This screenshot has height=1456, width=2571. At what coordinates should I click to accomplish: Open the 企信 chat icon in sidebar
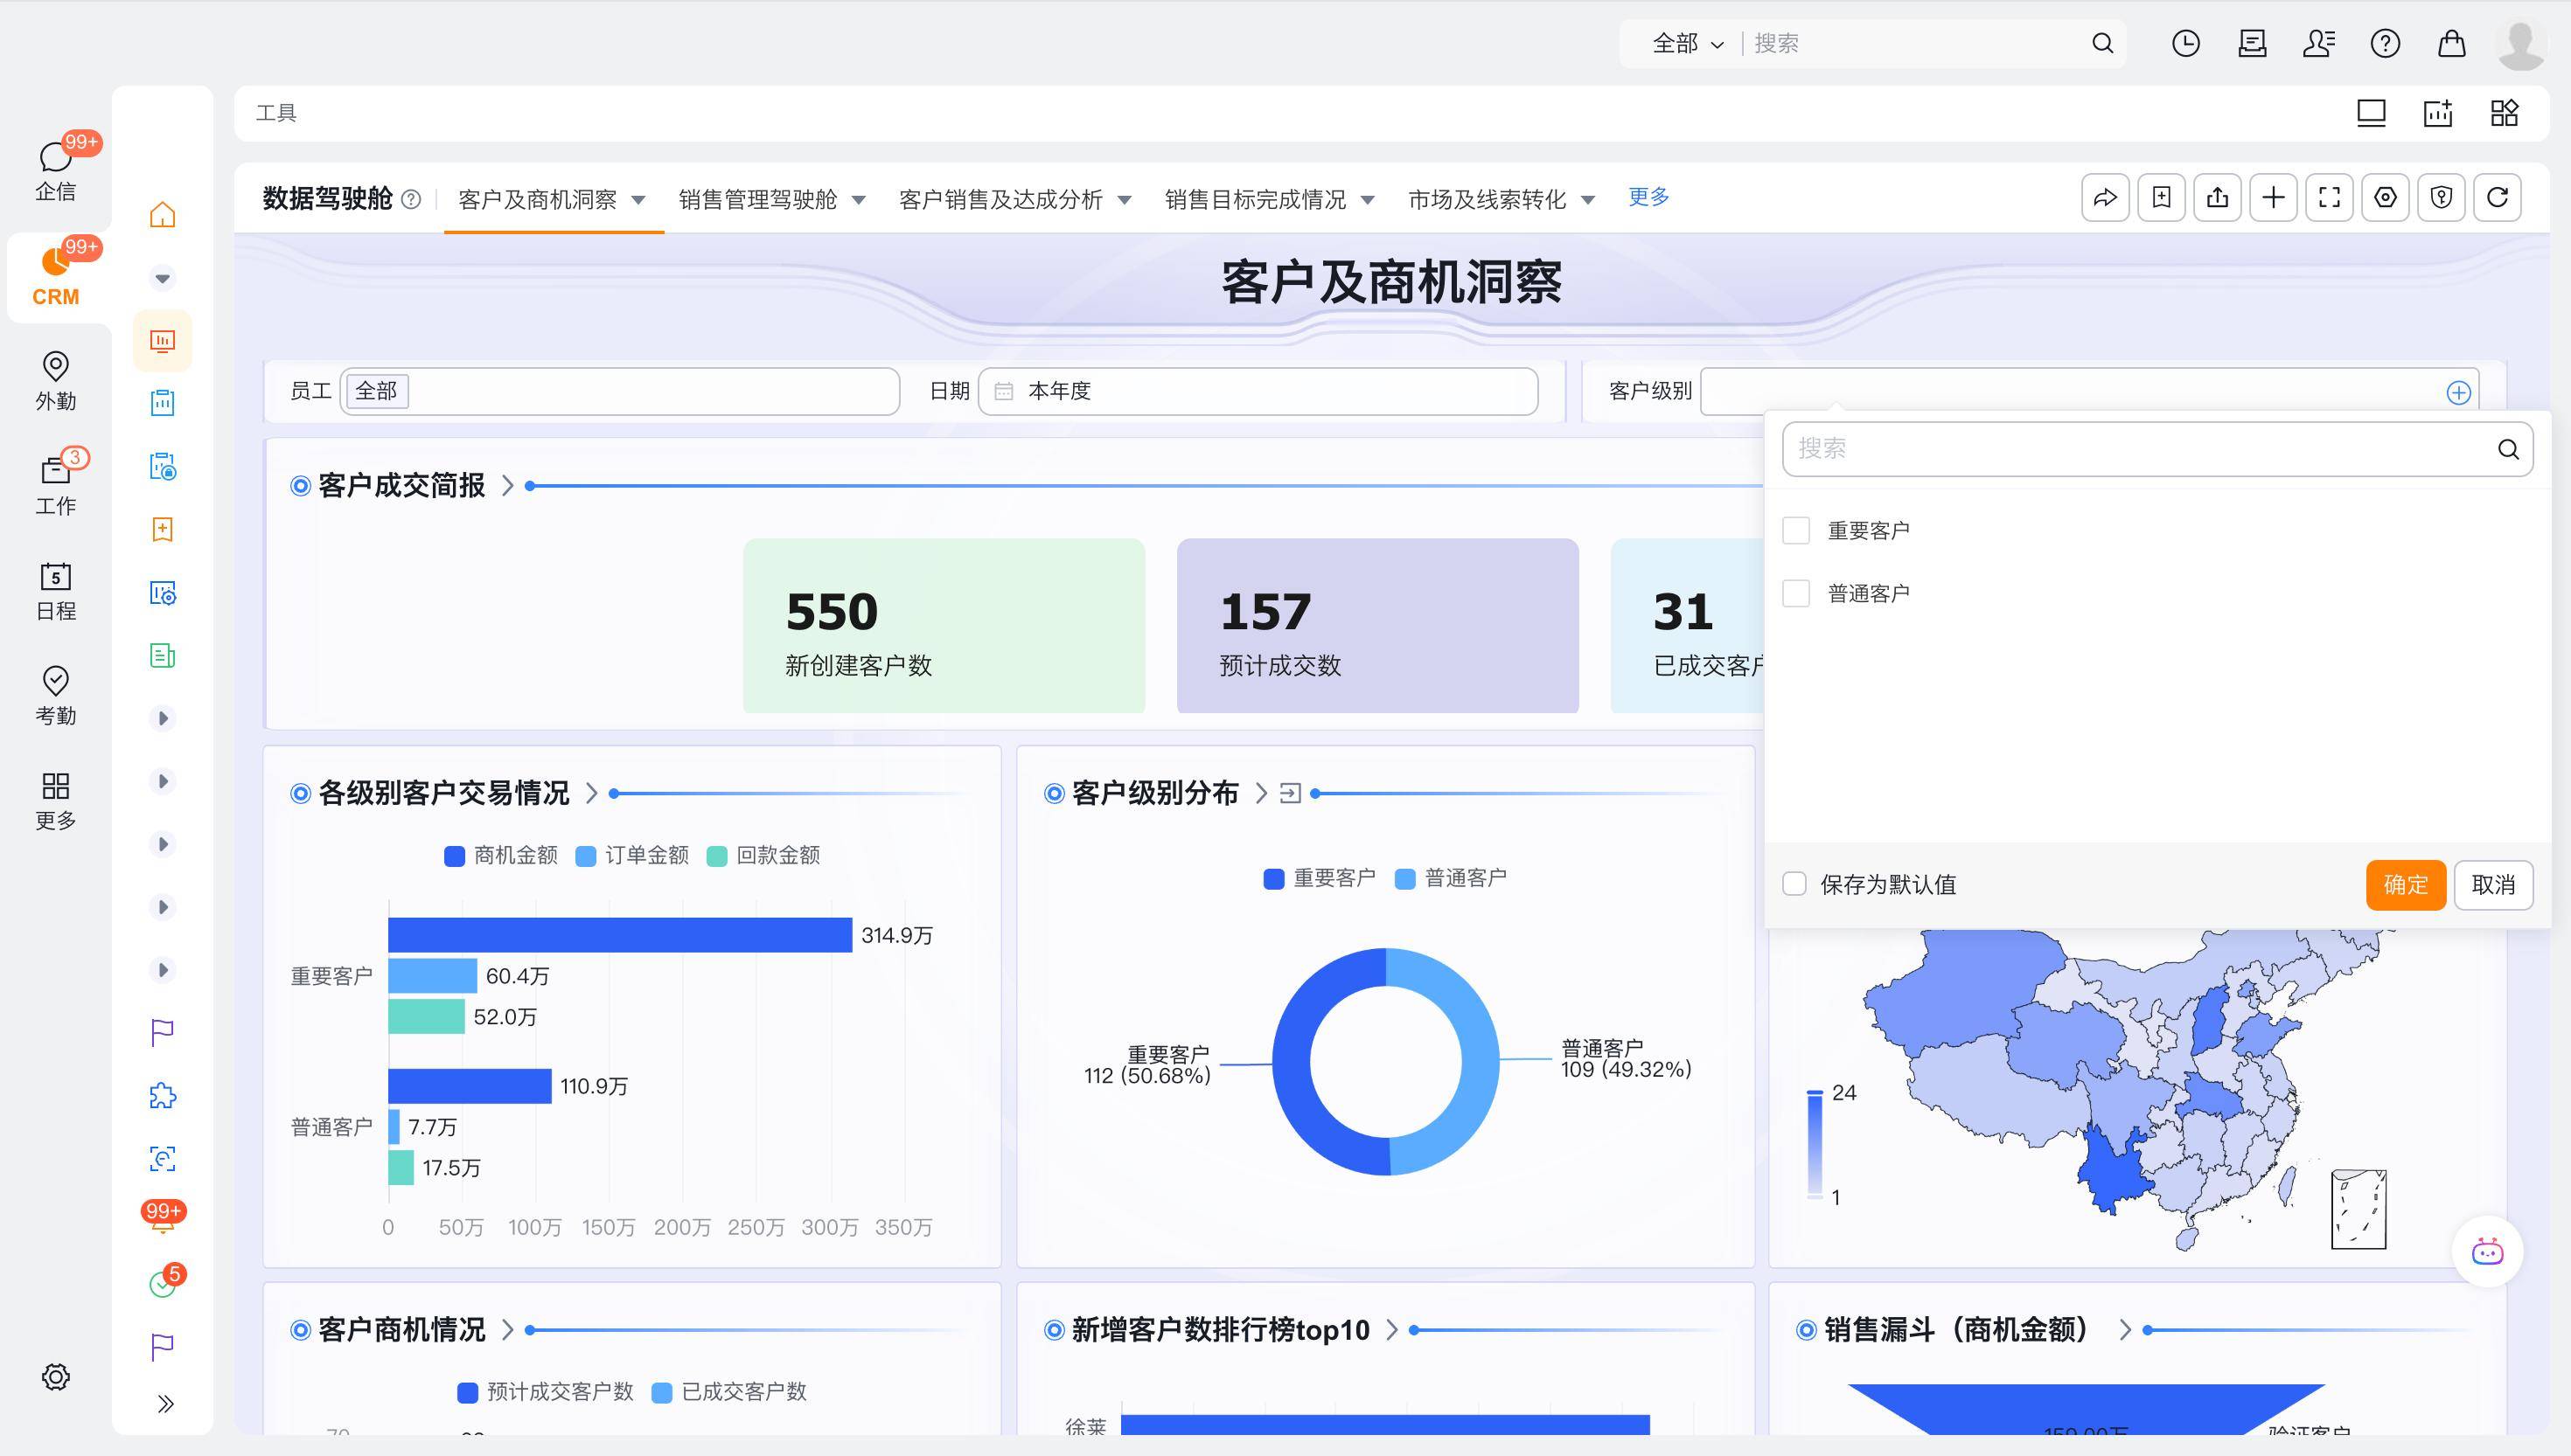[55, 158]
